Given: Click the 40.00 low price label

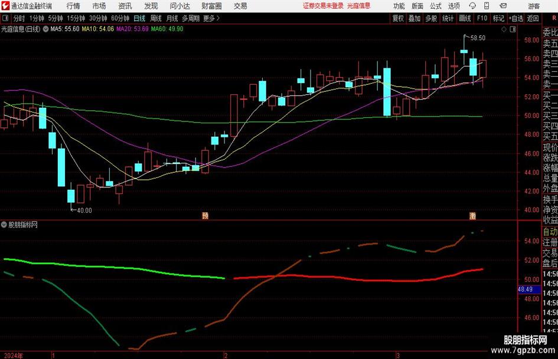Looking at the screenshot, I should click(84, 210).
